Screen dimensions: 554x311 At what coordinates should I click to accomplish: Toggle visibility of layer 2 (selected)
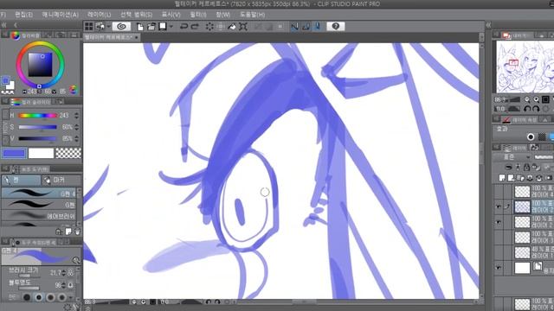[499, 207]
